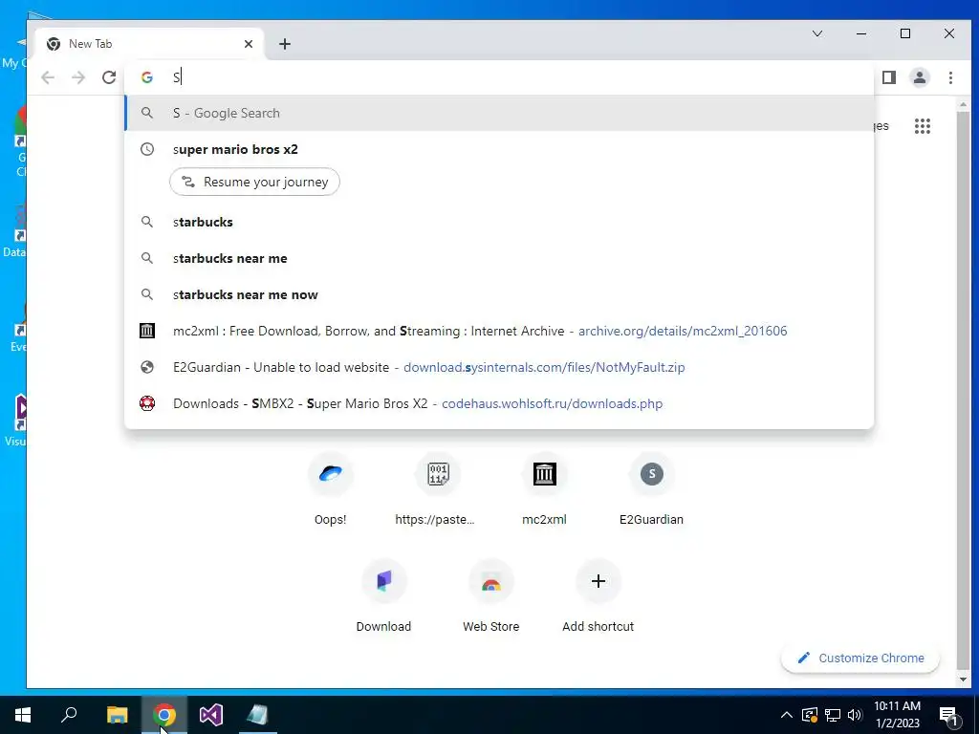
Task: Pick the 'starbucks' search suggestion
Action: (499, 222)
